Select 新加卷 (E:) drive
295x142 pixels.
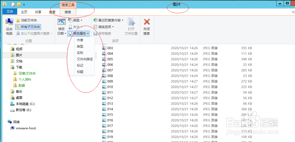point(21,110)
